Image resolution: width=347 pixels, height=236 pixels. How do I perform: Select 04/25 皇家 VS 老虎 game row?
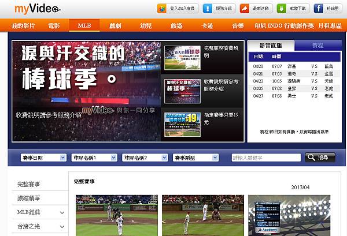pos(294,88)
